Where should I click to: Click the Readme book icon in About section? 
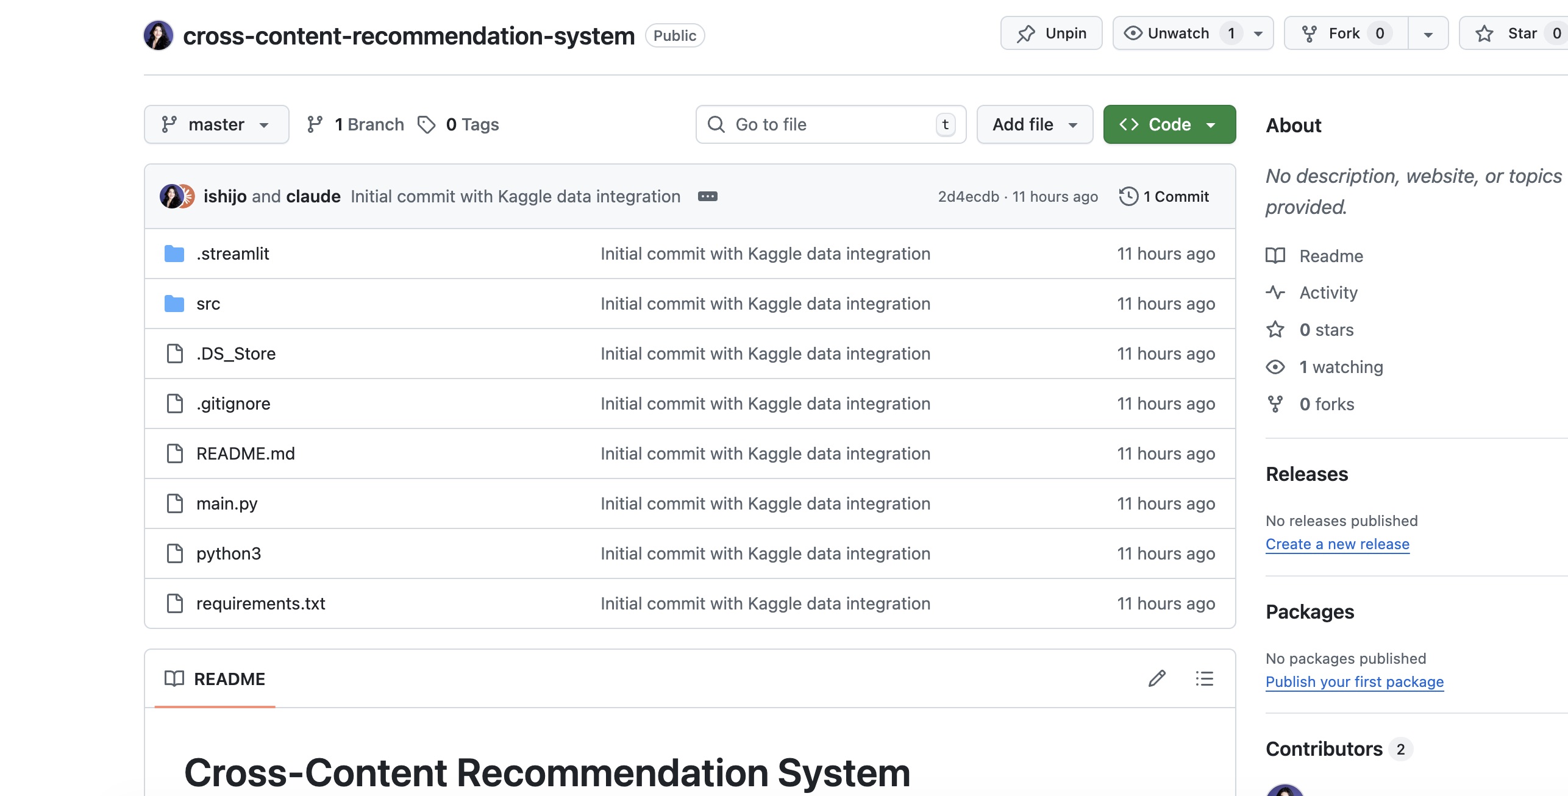[1276, 255]
